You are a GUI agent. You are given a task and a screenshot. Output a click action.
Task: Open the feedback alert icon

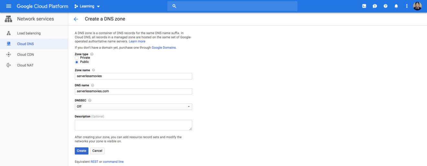tap(375, 6)
